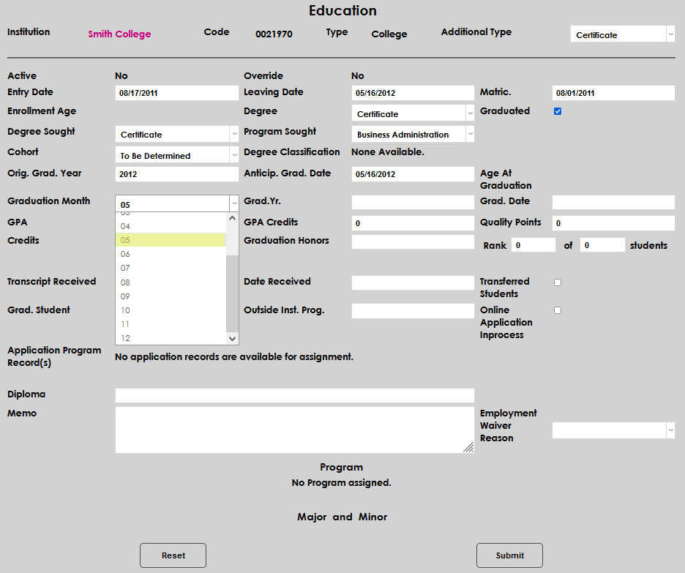Open the Program Sought dropdown
This screenshot has width=685, height=573.
click(413, 135)
